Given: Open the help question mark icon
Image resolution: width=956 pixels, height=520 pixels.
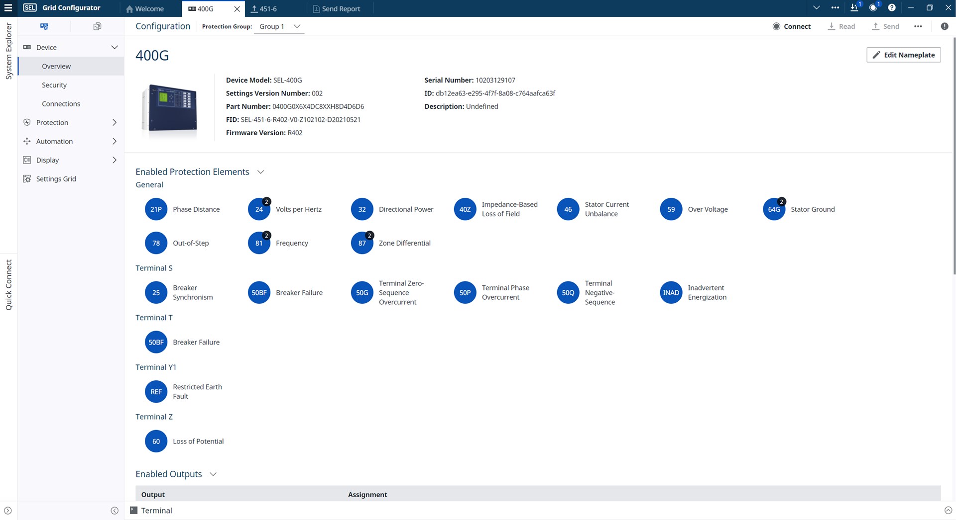Looking at the screenshot, I should [x=892, y=8].
